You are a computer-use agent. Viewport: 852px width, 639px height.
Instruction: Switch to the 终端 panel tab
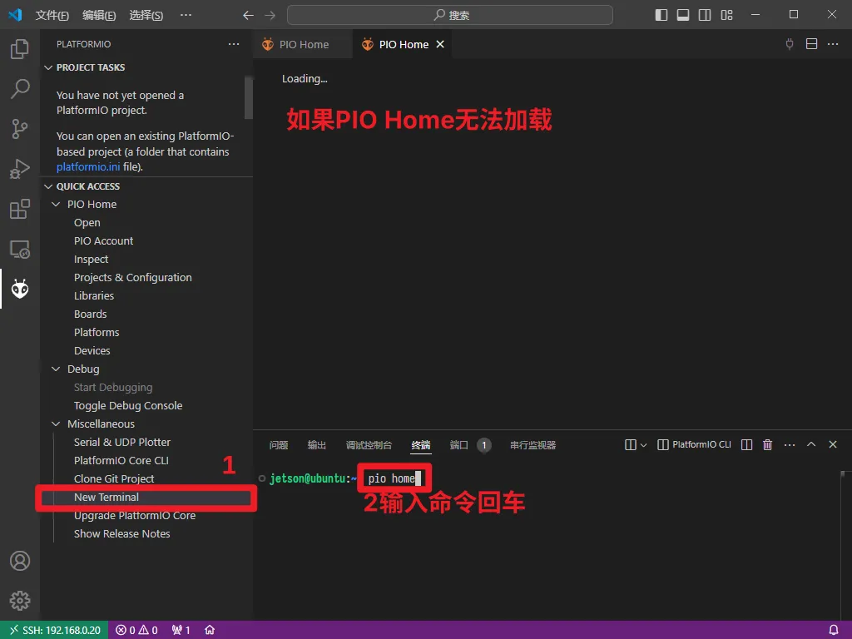421,445
